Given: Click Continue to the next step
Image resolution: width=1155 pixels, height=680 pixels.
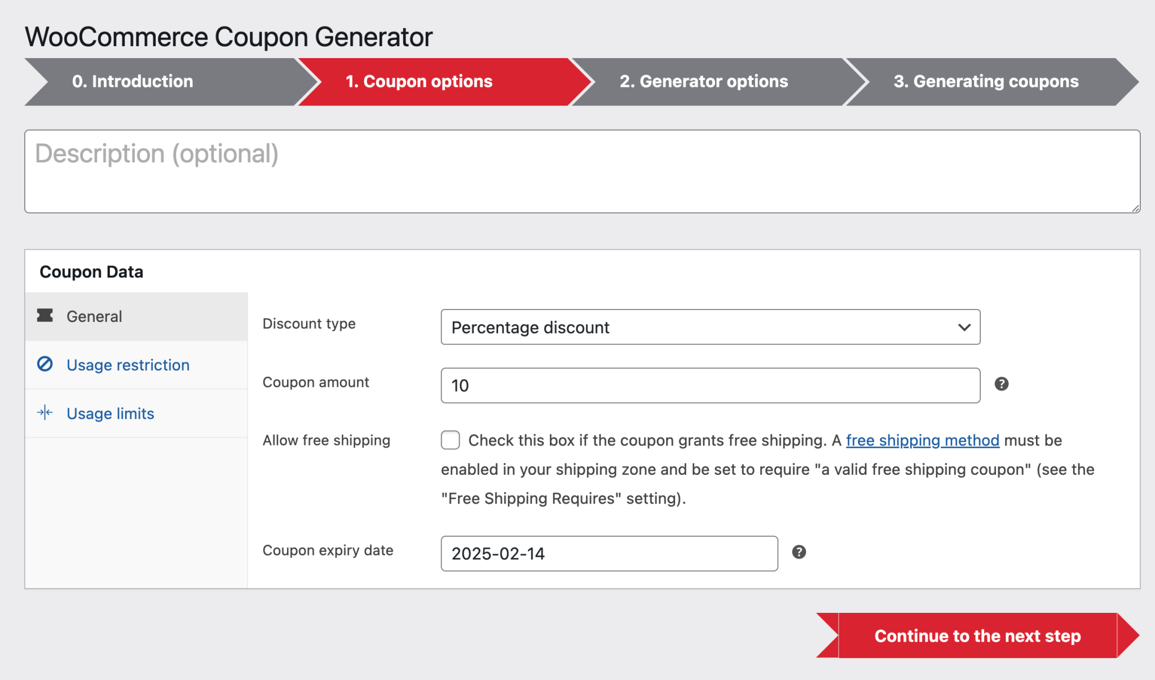Looking at the screenshot, I should [x=977, y=635].
